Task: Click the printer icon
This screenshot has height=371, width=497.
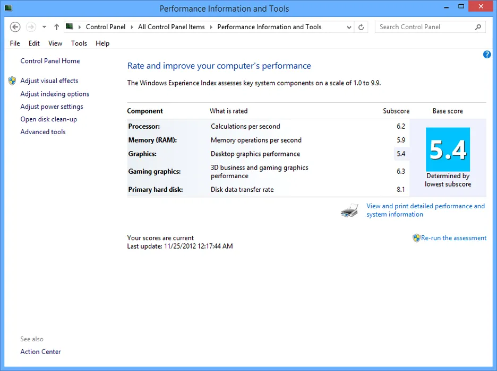Action: [x=349, y=211]
